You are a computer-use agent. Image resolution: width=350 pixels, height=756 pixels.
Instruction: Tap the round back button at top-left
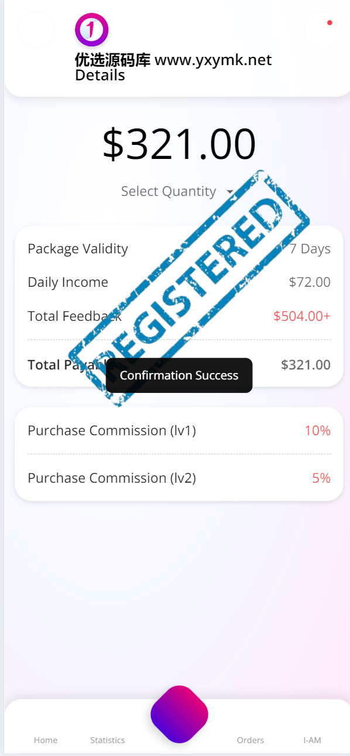[x=36, y=29]
